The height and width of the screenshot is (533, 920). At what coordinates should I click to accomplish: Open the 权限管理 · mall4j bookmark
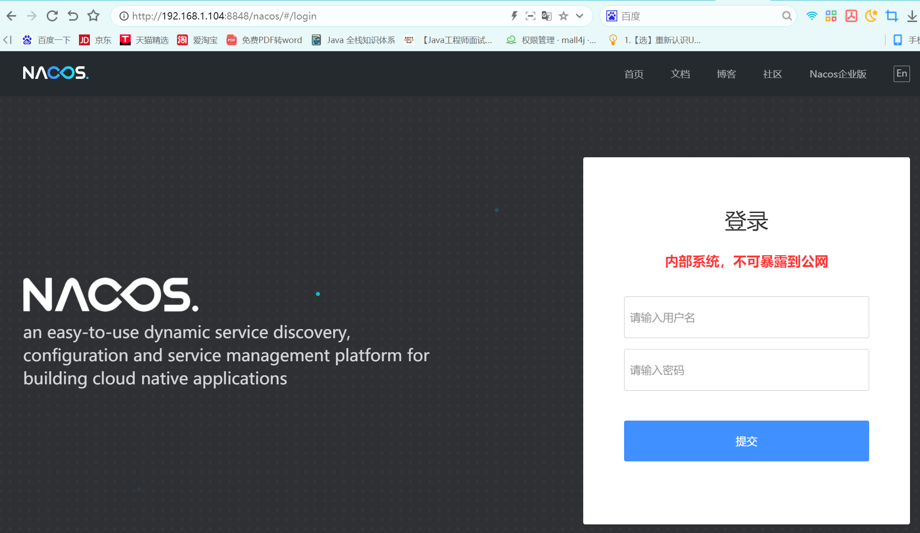coord(551,40)
